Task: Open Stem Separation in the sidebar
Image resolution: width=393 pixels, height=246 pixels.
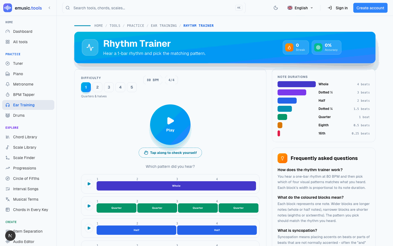Action: (x=28, y=231)
